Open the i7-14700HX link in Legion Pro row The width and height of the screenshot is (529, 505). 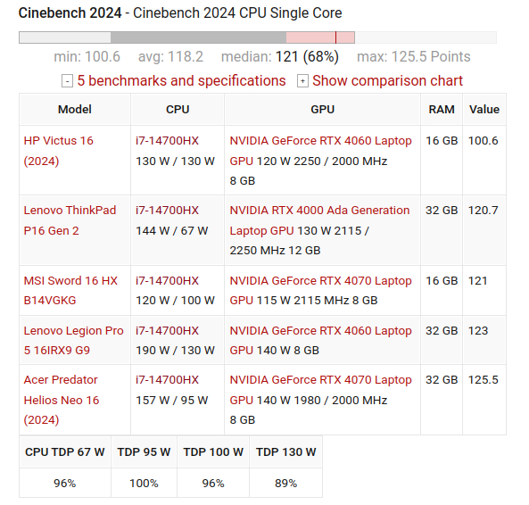(x=167, y=331)
